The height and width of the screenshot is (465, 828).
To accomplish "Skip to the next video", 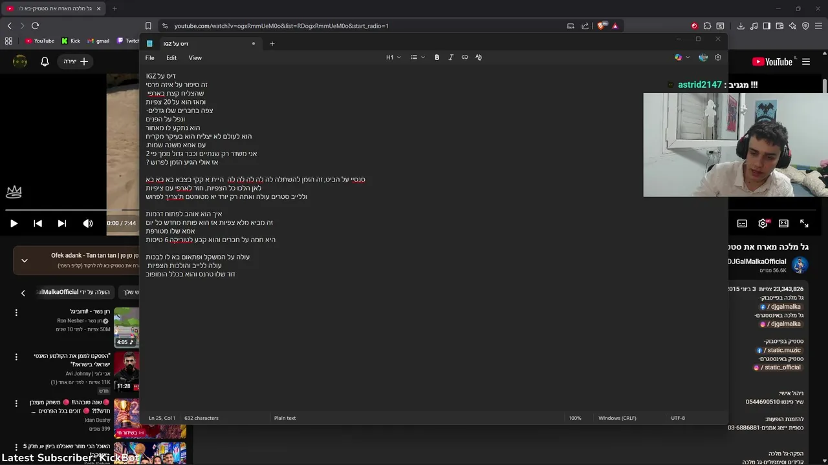I will (62, 223).
